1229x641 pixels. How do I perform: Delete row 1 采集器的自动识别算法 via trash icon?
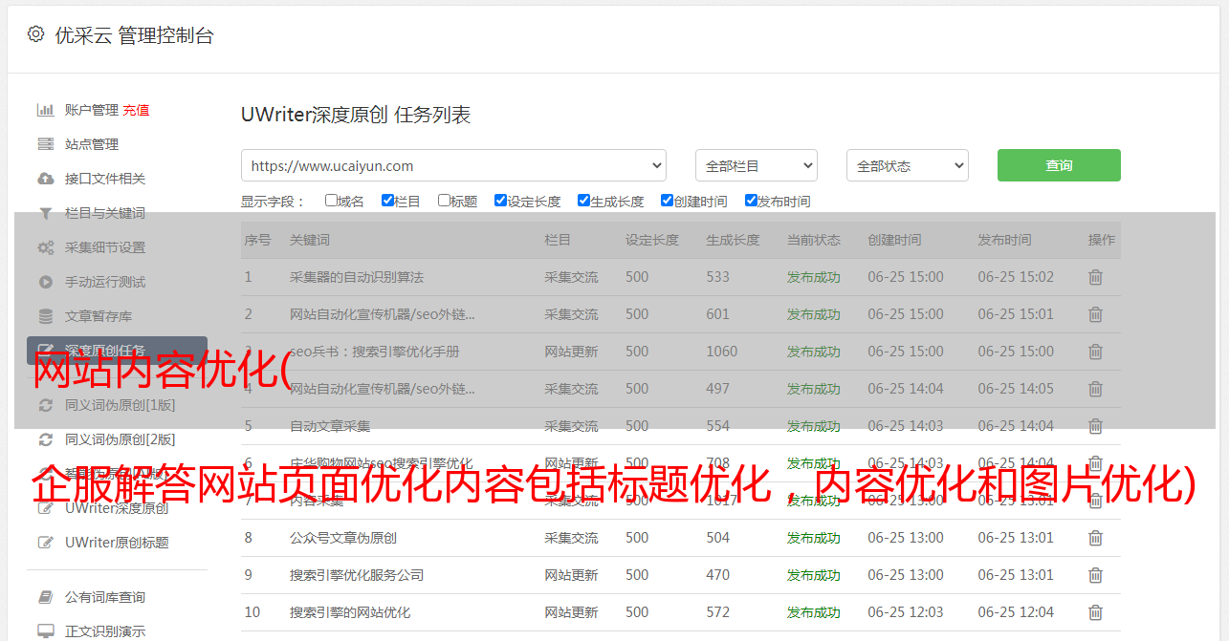click(1095, 277)
